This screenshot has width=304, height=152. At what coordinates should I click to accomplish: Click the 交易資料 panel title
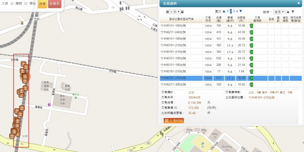(170, 4)
